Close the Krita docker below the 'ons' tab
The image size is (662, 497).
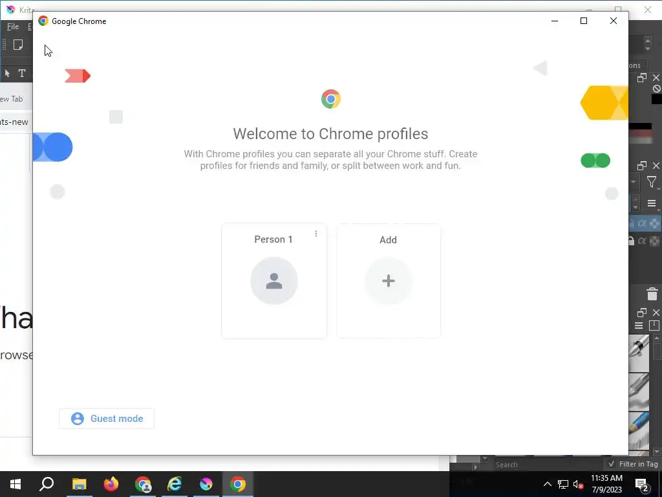coord(656,78)
